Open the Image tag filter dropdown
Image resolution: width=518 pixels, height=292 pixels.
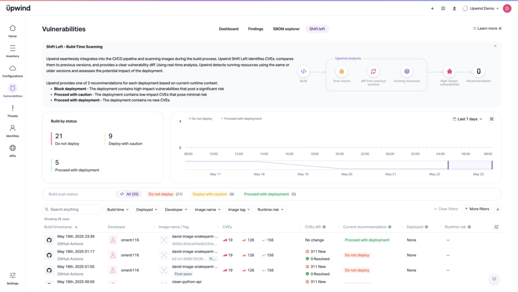point(239,210)
